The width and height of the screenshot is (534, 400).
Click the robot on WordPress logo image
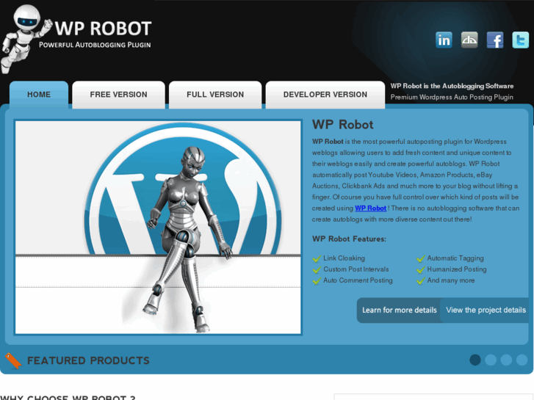pos(158,227)
